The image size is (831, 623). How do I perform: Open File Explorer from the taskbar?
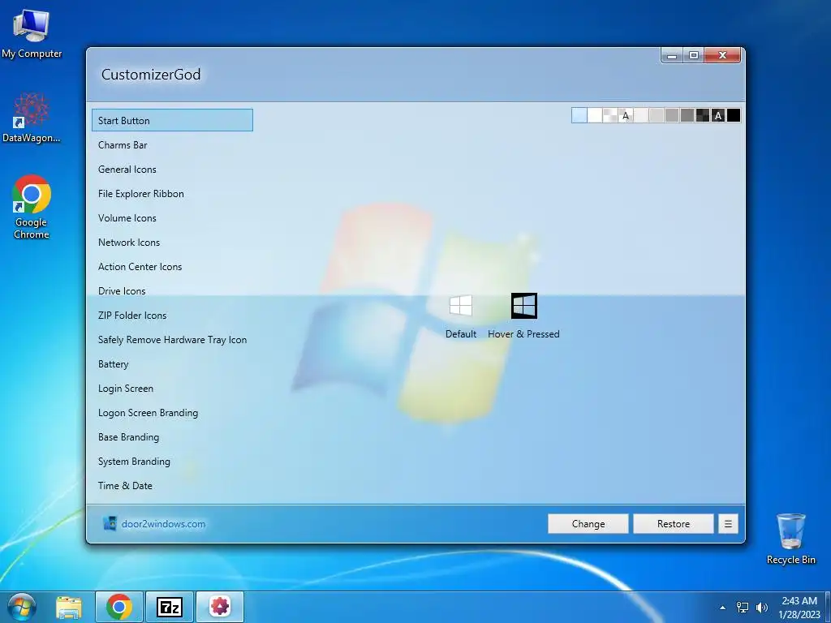pos(69,607)
